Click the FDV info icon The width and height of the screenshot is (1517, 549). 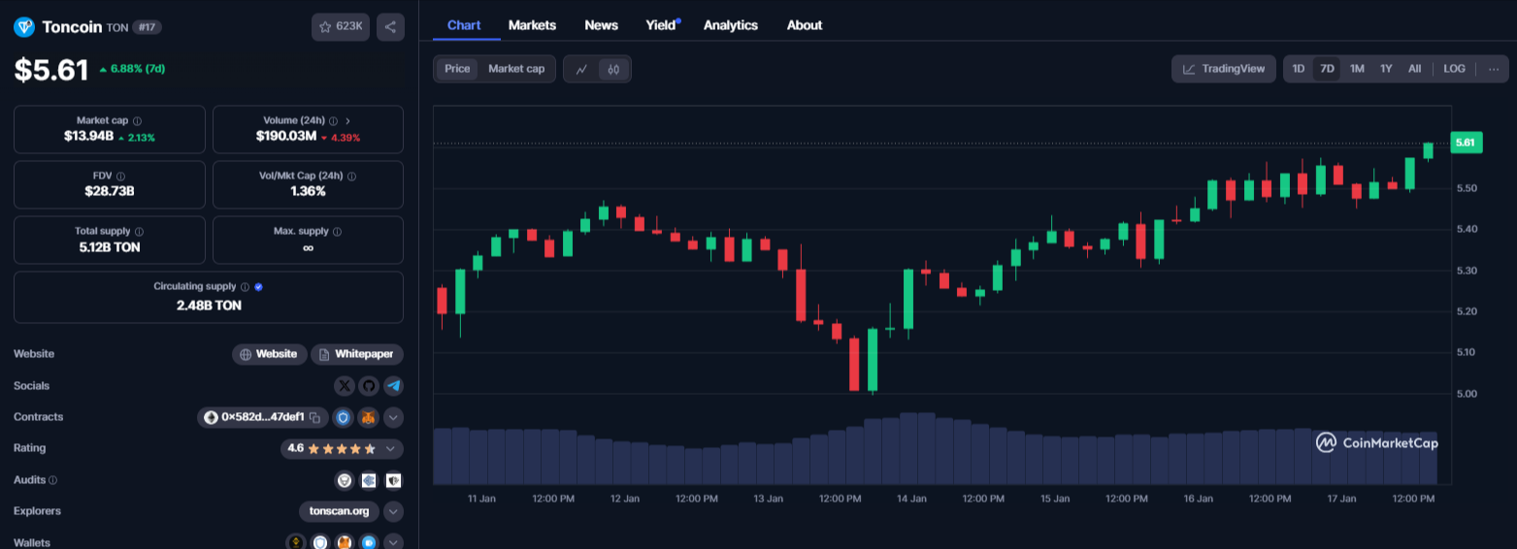pos(122,177)
